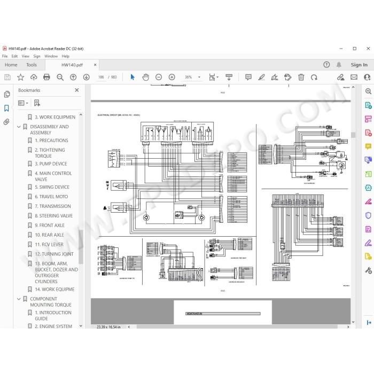The image size is (374, 374).
Task: Open the Window menu
Action: (x=51, y=56)
